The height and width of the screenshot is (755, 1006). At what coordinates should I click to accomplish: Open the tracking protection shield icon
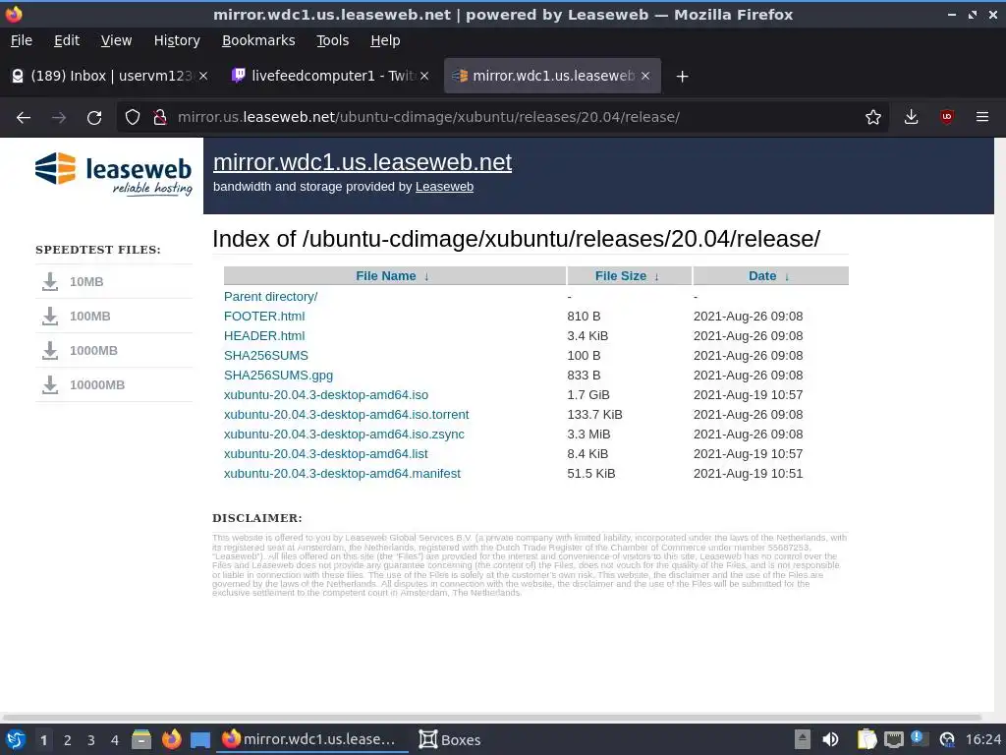pyautogui.click(x=133, y=118)
